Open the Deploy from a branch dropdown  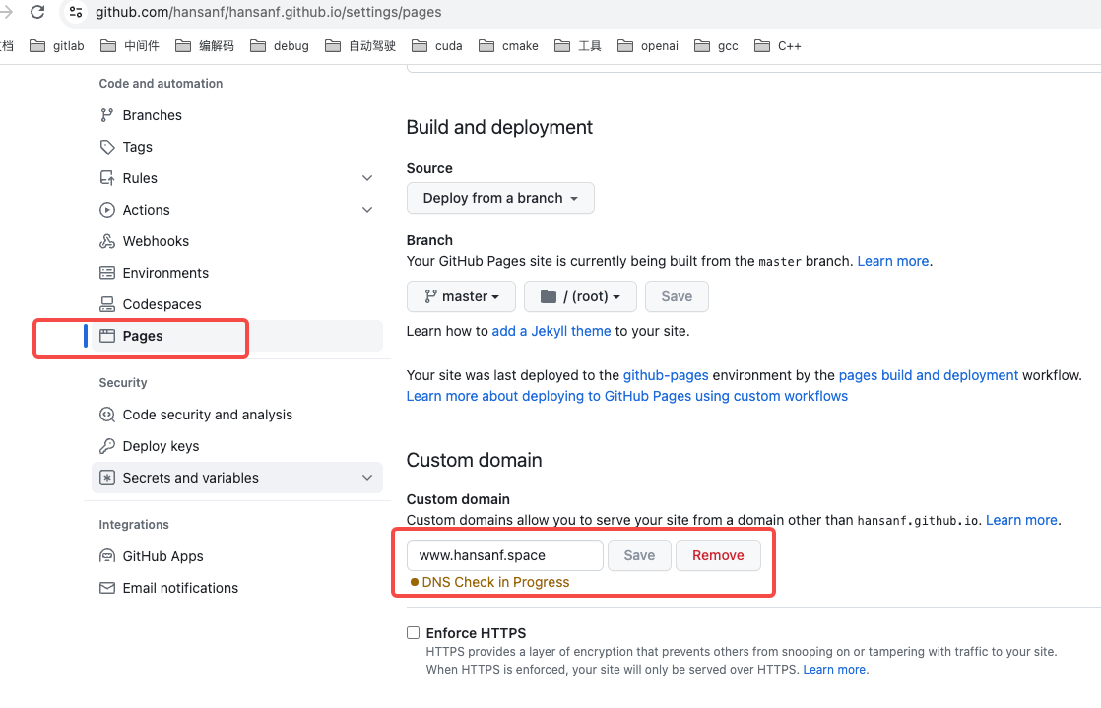500,198
